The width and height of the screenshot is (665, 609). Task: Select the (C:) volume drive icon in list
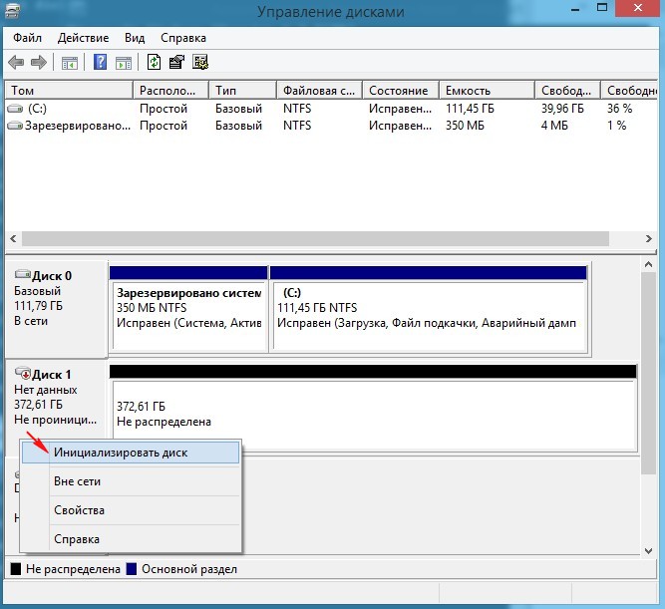click(16, 108)
